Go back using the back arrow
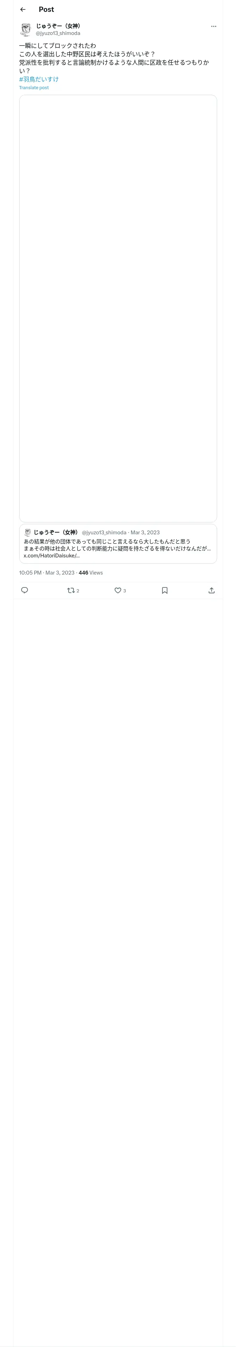Image resolution: width=236 pixels, height=1347 pixels. coord(22,9)
